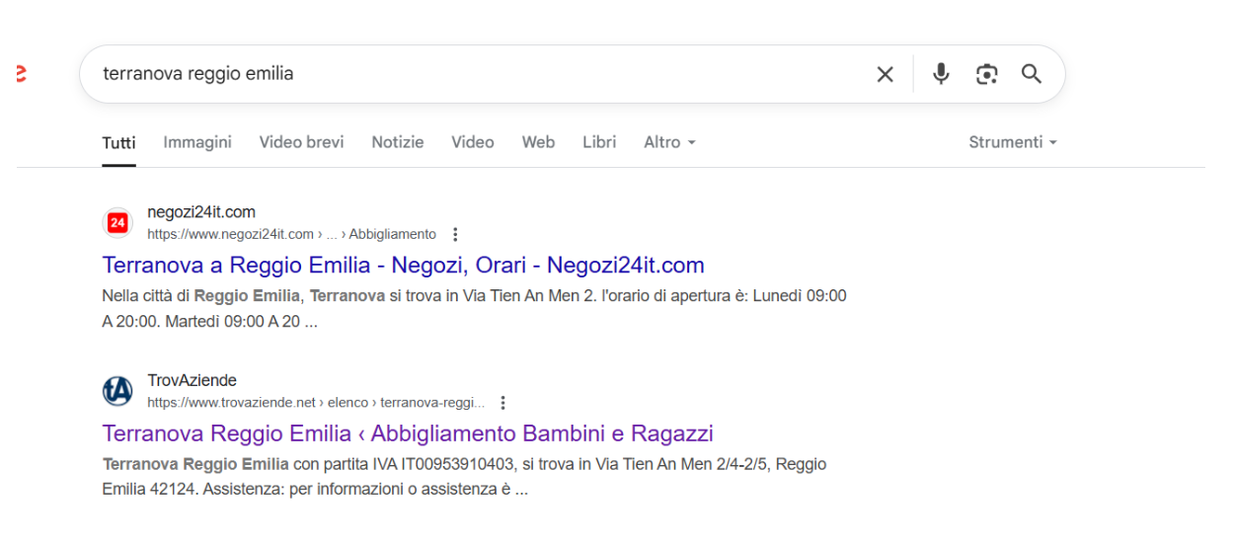Select the Tutti tab
Screen dimensions: 1233x549
(x=118, y=143)
